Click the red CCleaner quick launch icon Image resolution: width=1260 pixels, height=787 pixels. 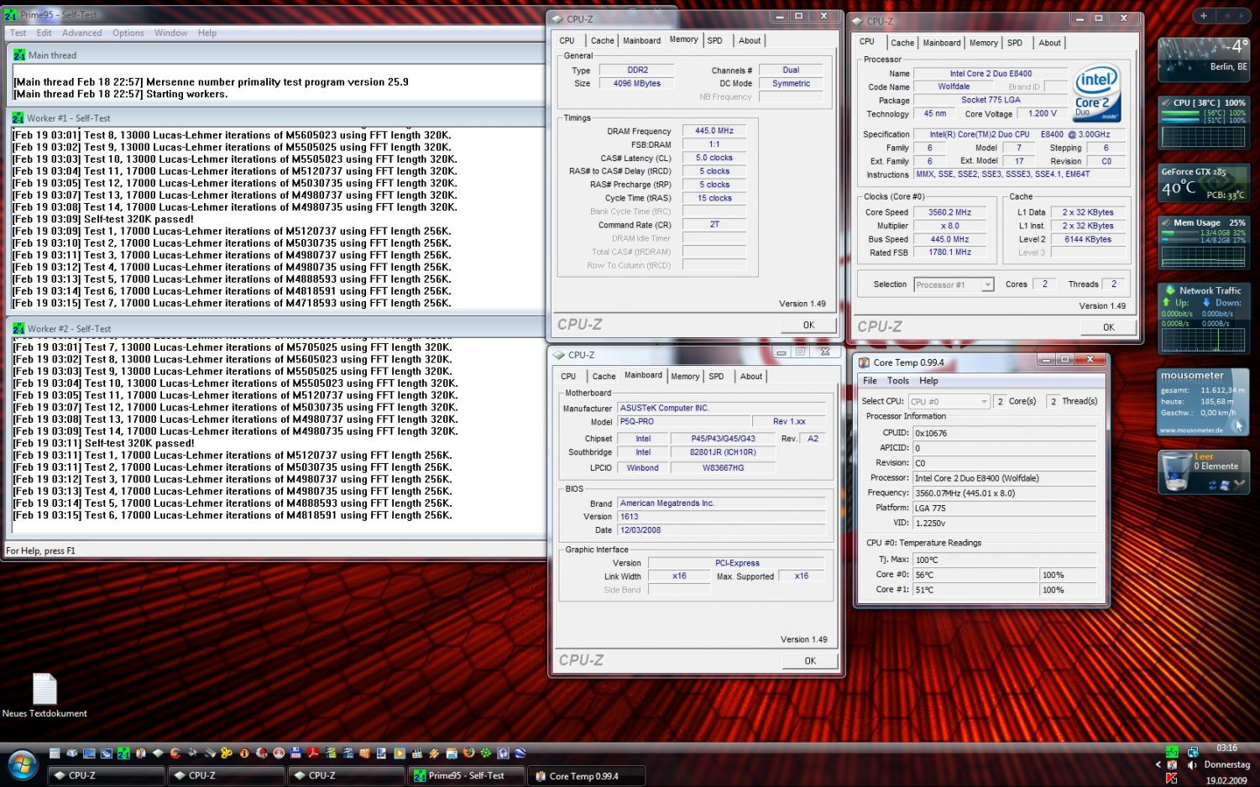[175, 753]
